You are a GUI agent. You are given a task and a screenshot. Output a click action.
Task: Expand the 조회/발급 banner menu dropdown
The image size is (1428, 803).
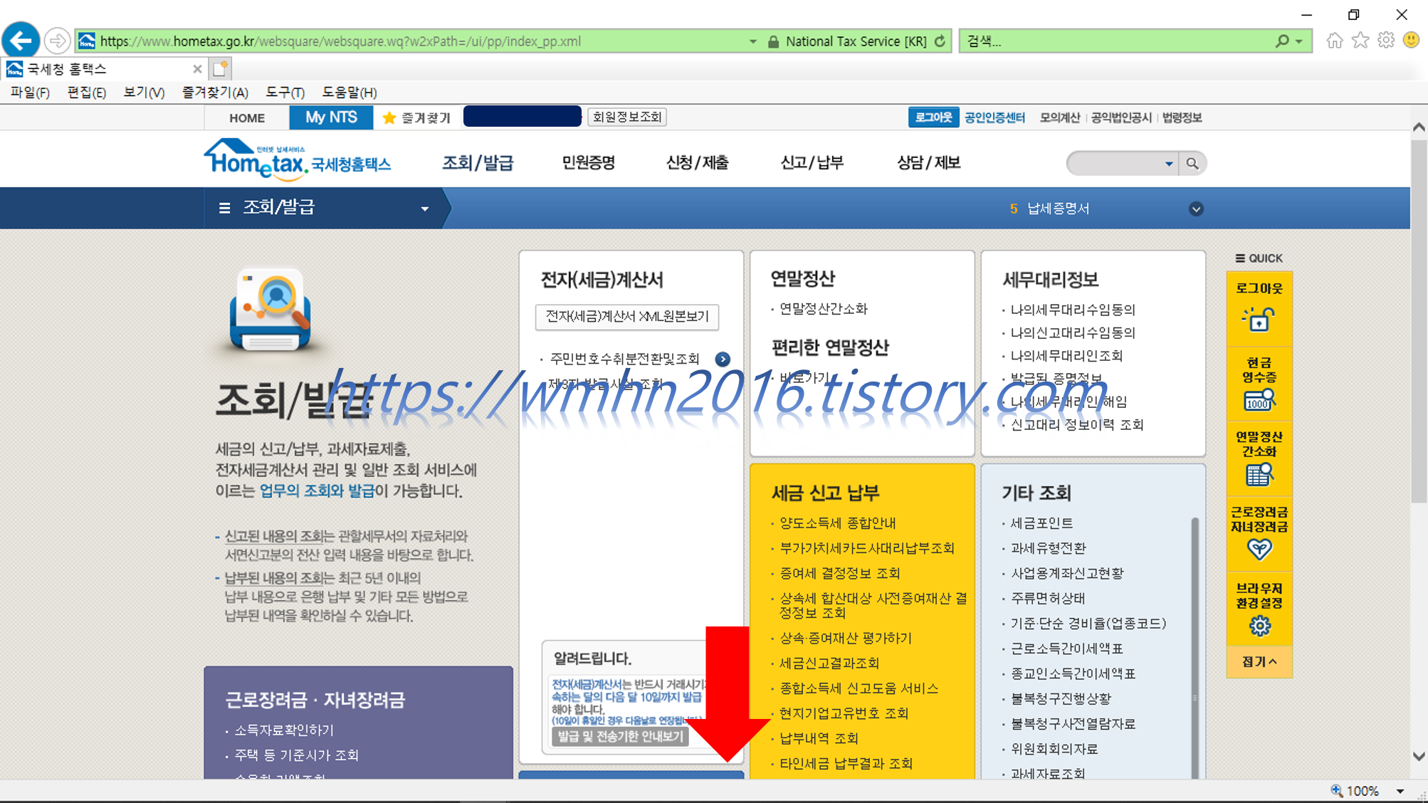424,209
